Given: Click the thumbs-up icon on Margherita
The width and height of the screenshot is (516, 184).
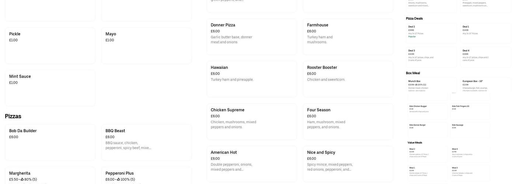Looking at the screenshot, I should [22, 180].
